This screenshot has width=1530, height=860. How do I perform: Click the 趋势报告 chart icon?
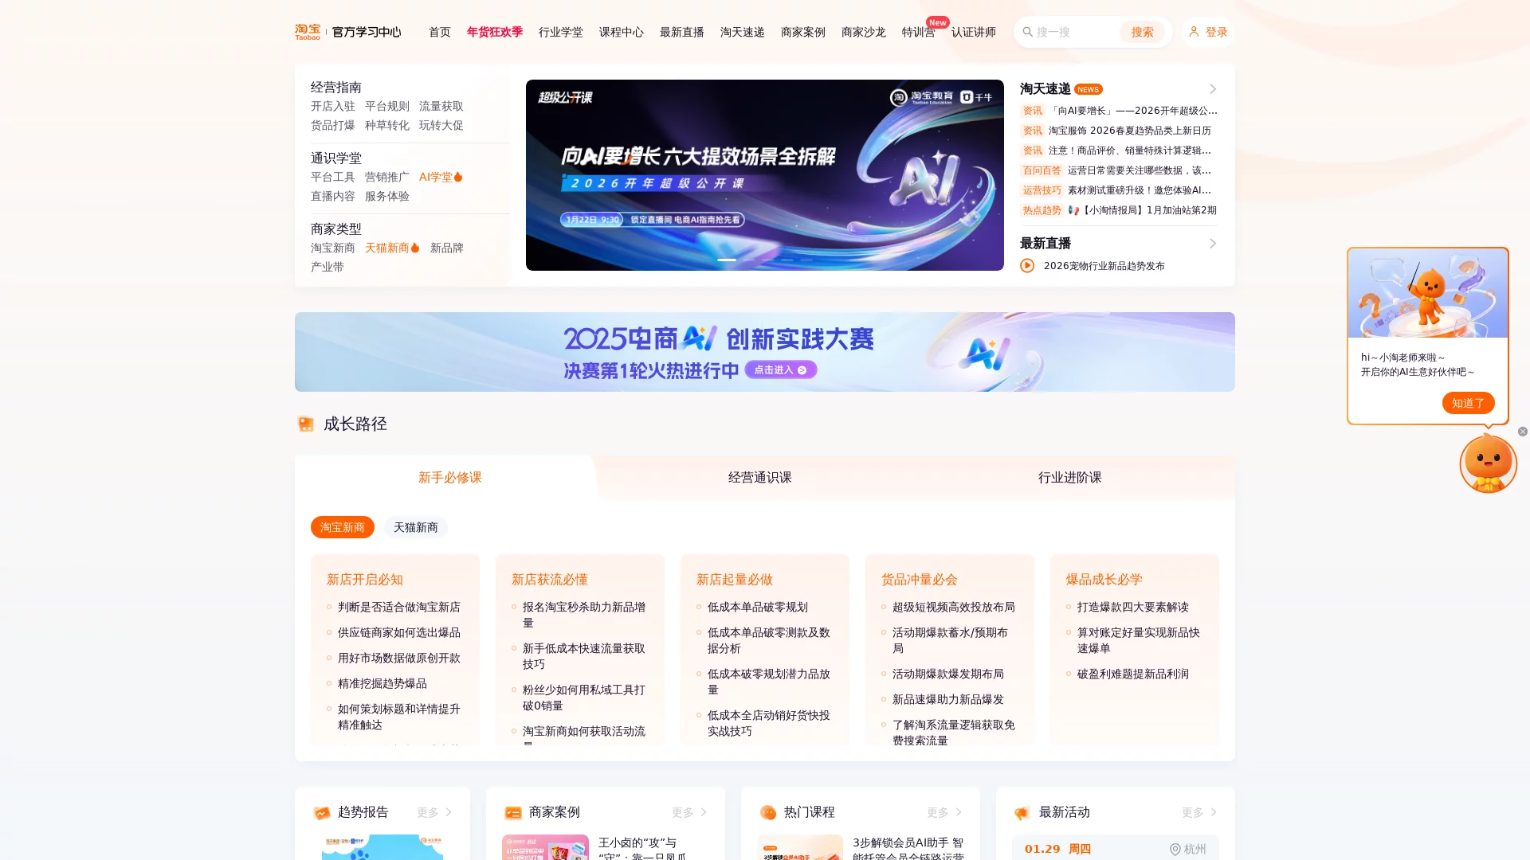[322, 812]
